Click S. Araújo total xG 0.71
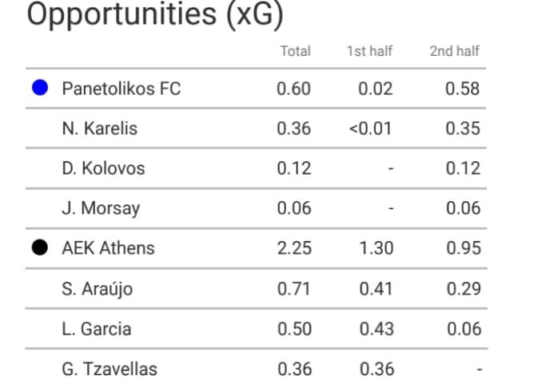 coord(294,289)
